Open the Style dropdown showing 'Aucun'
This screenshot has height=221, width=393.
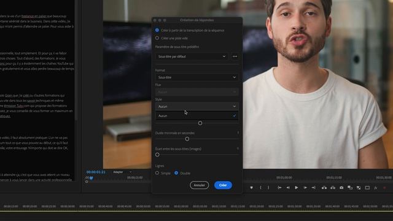196,106
